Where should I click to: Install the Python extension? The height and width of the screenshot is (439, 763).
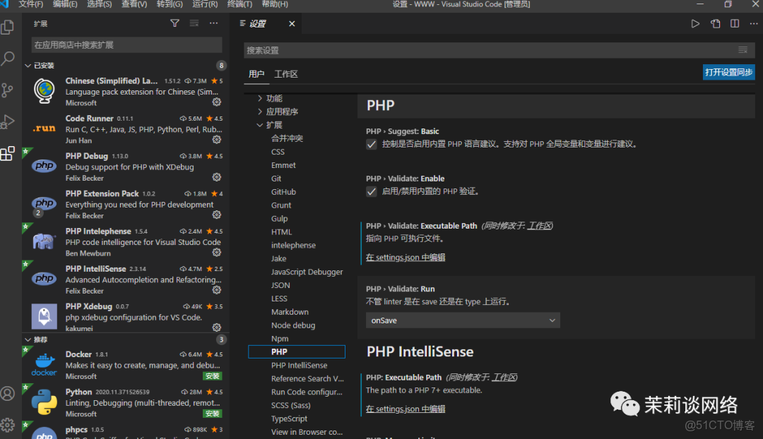pyautogui.click(x=212, y=414)
